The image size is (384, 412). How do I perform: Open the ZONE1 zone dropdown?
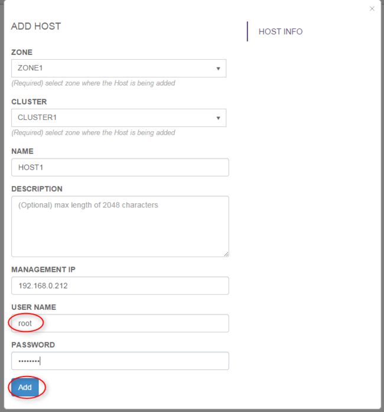pos(119,69)
